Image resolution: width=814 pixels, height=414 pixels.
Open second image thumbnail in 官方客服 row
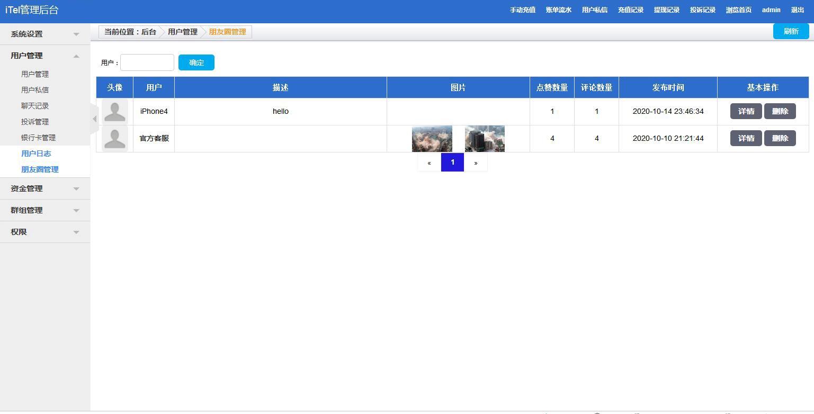coord(485,139)
